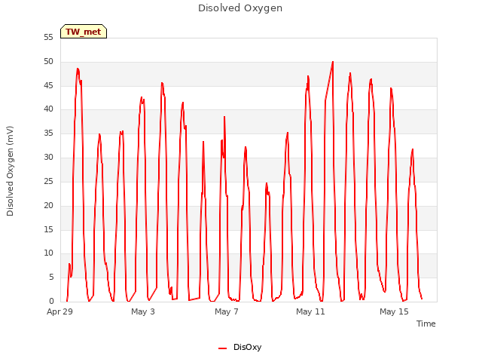Toggle the DisOxy legend entry
Screen dimensions: 482x362
tap(239, 347)
